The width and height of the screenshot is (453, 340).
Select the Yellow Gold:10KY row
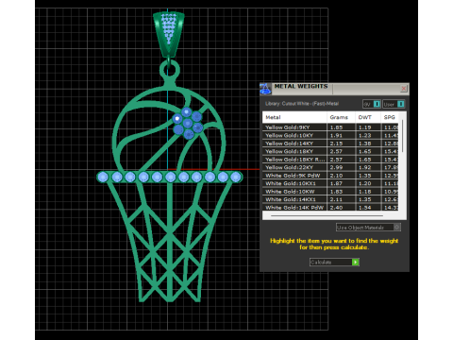point(330,135)
